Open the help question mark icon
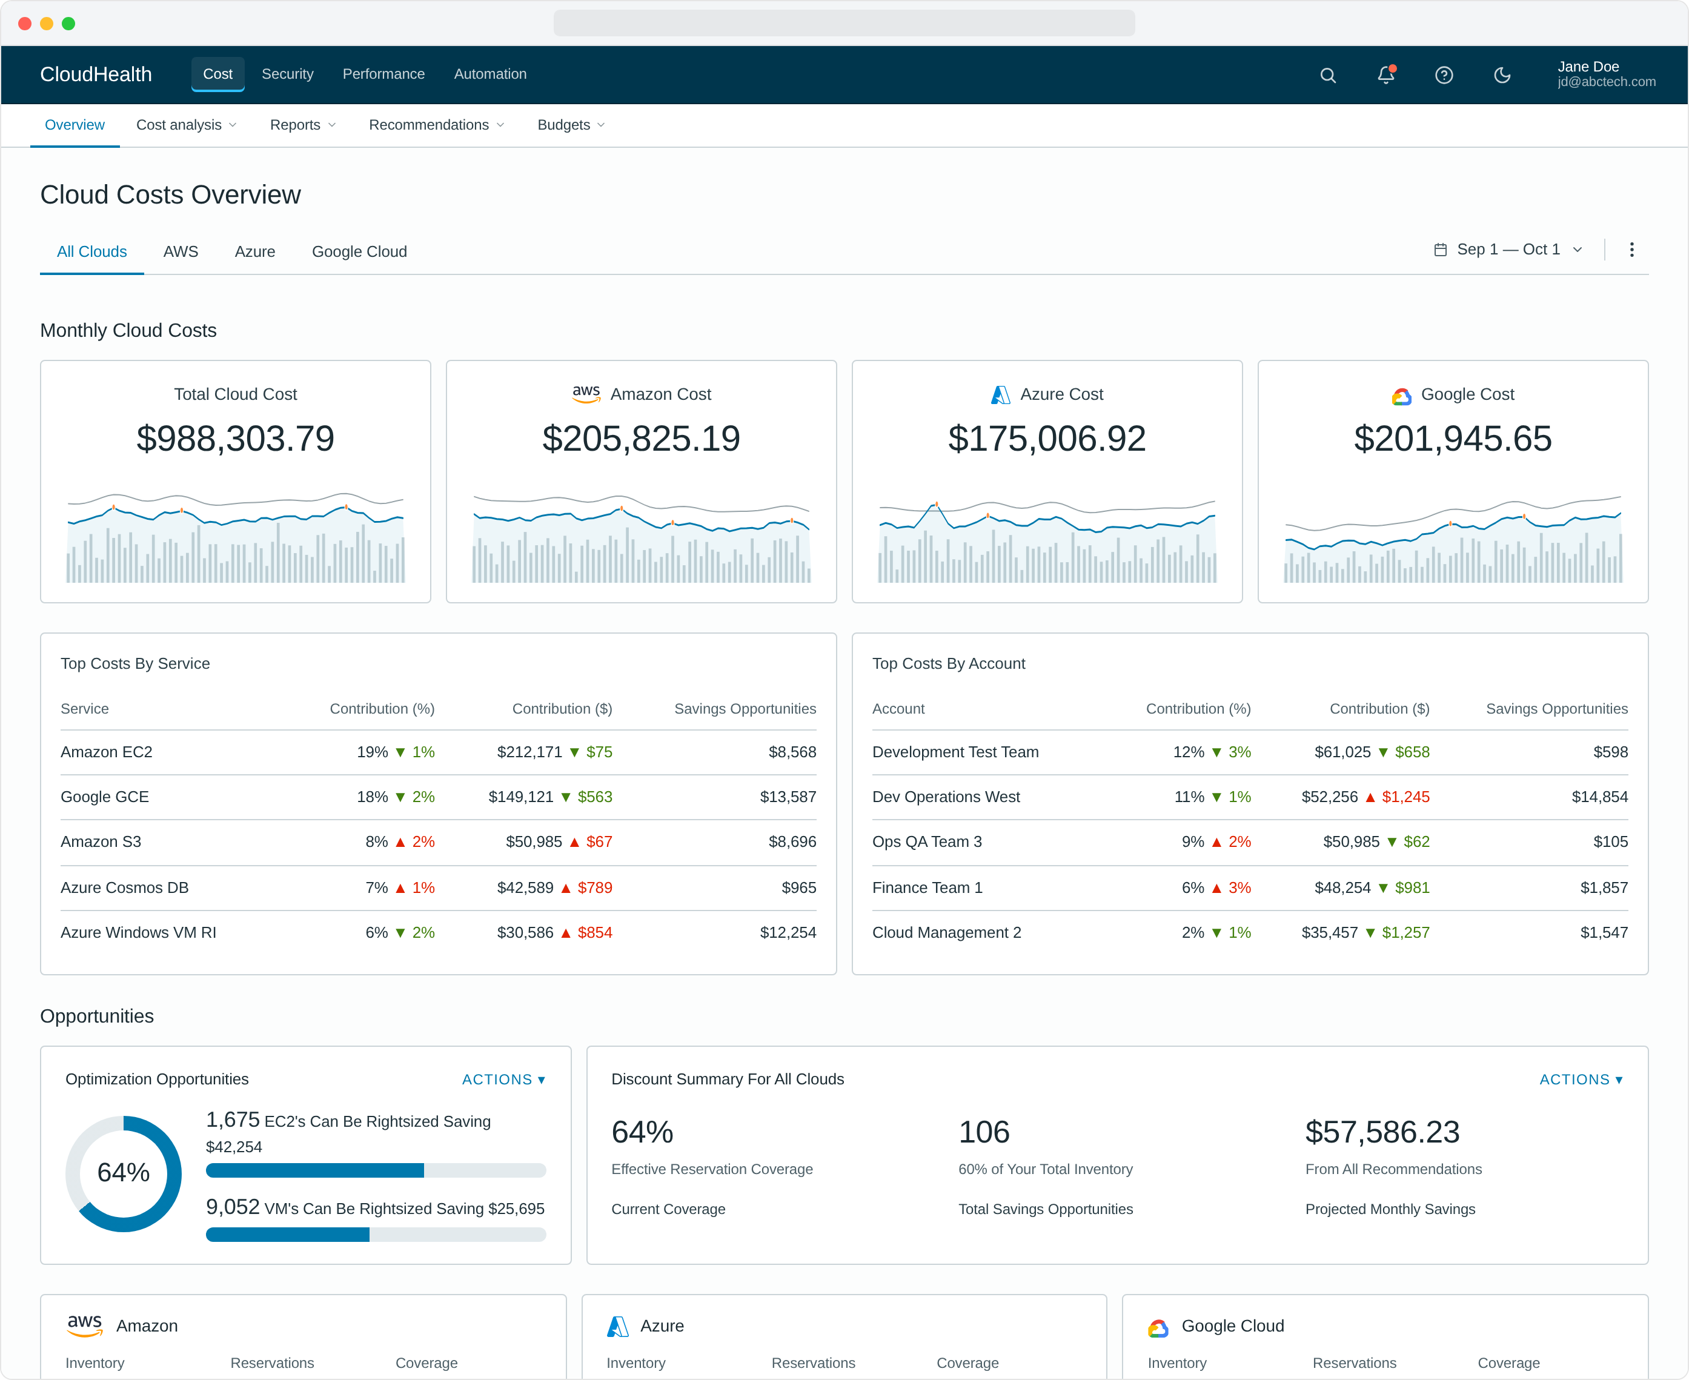Screen dimensions: 1689x1380 (x=1444, y=75)
